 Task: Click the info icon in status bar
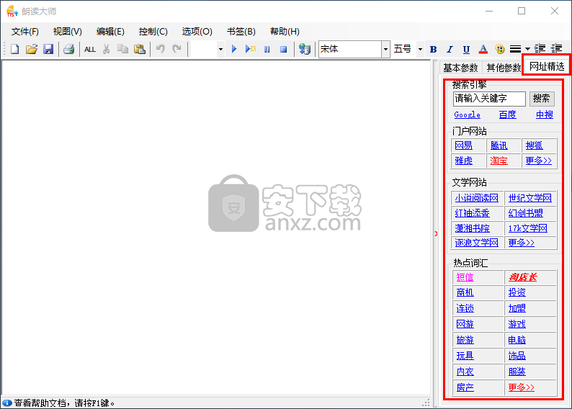[x=7, y=403]
